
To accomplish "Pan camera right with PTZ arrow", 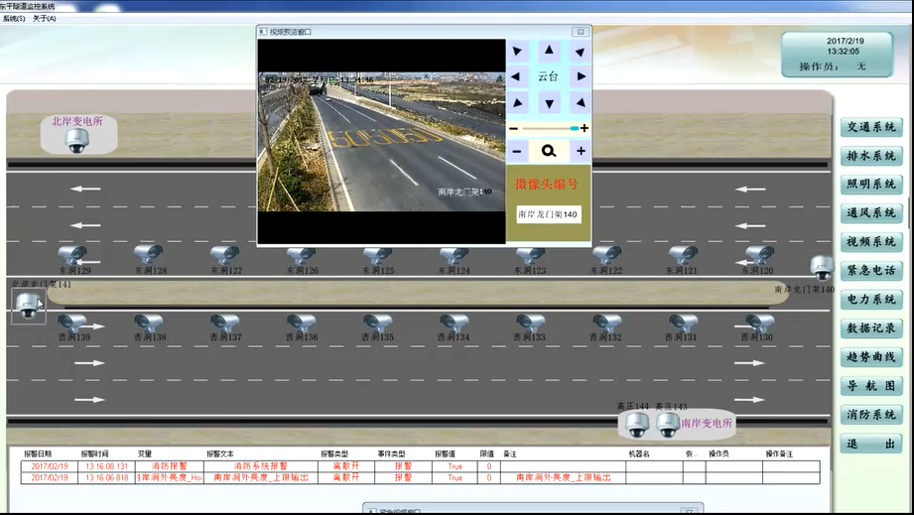I will click(x=580, y=76).
